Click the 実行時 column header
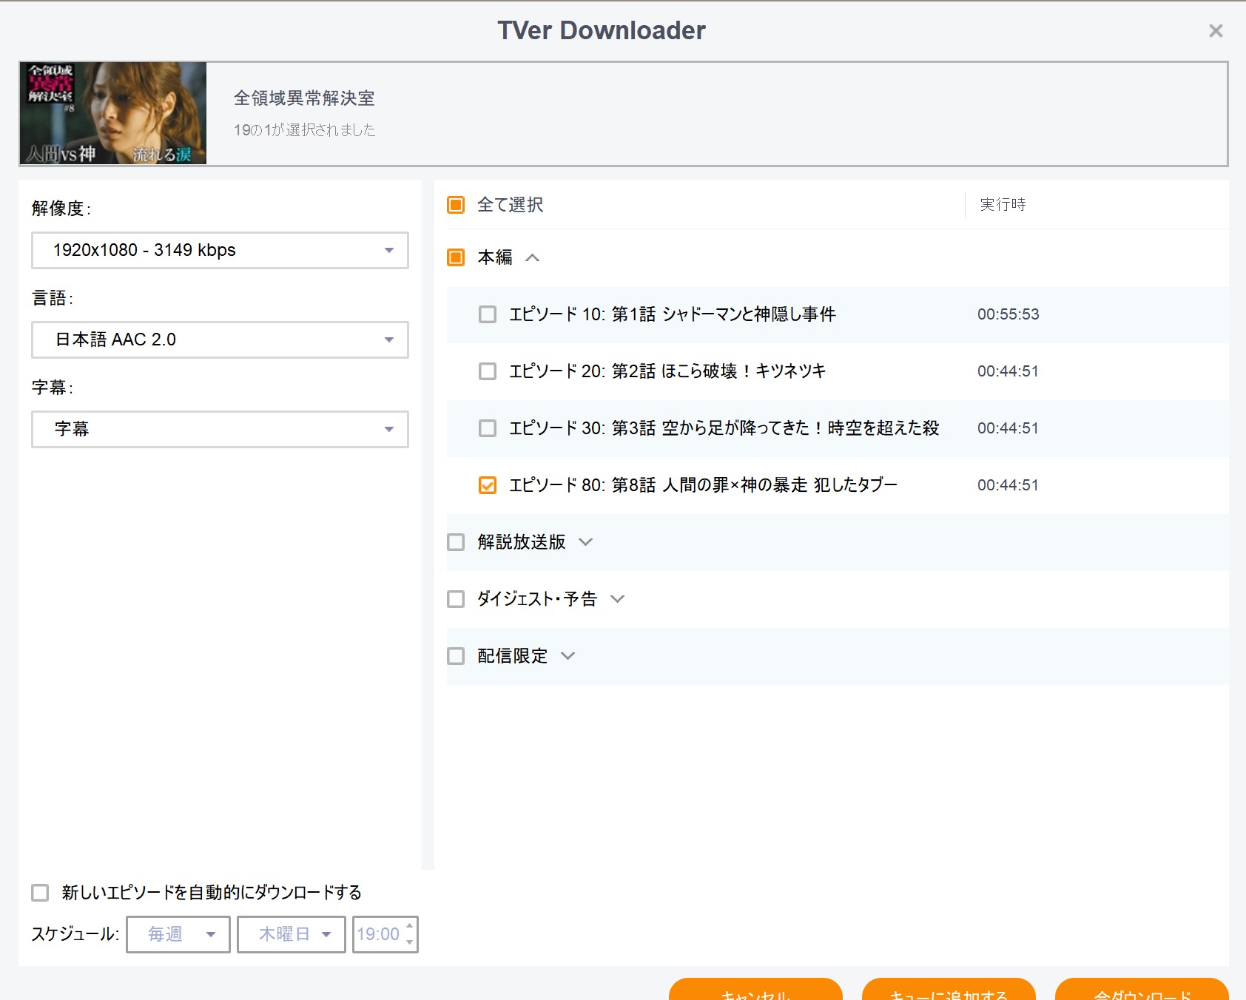 1003,205
